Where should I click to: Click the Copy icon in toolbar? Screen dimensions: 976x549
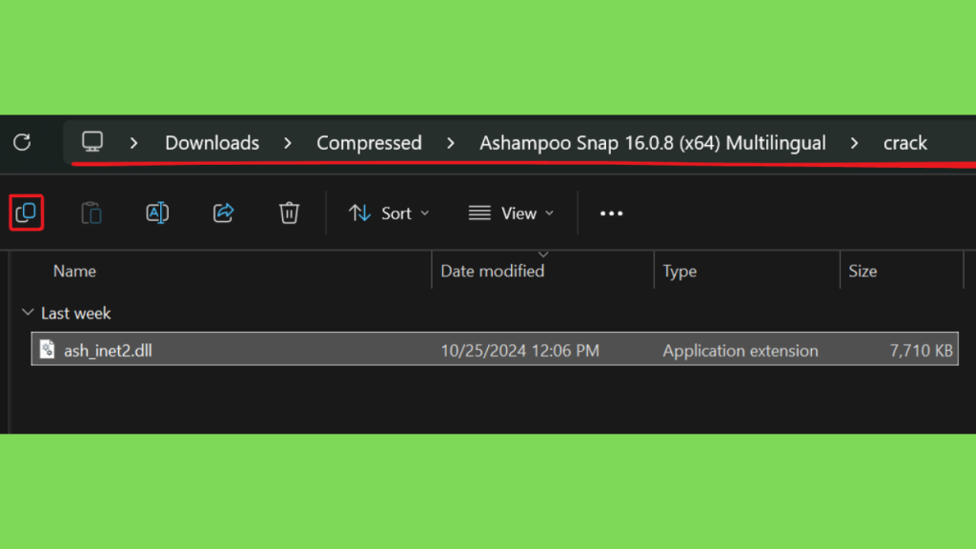(x=26, y=213)
